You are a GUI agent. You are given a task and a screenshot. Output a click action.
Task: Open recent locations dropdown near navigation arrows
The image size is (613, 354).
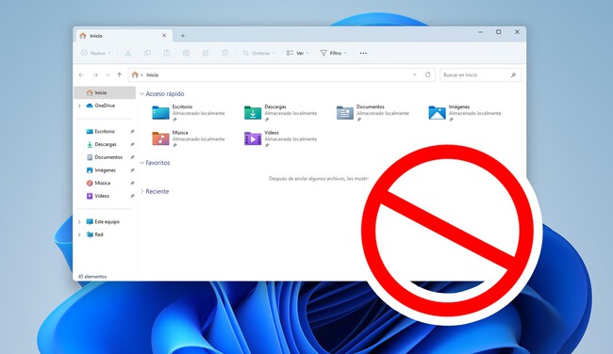click(108, 75)
